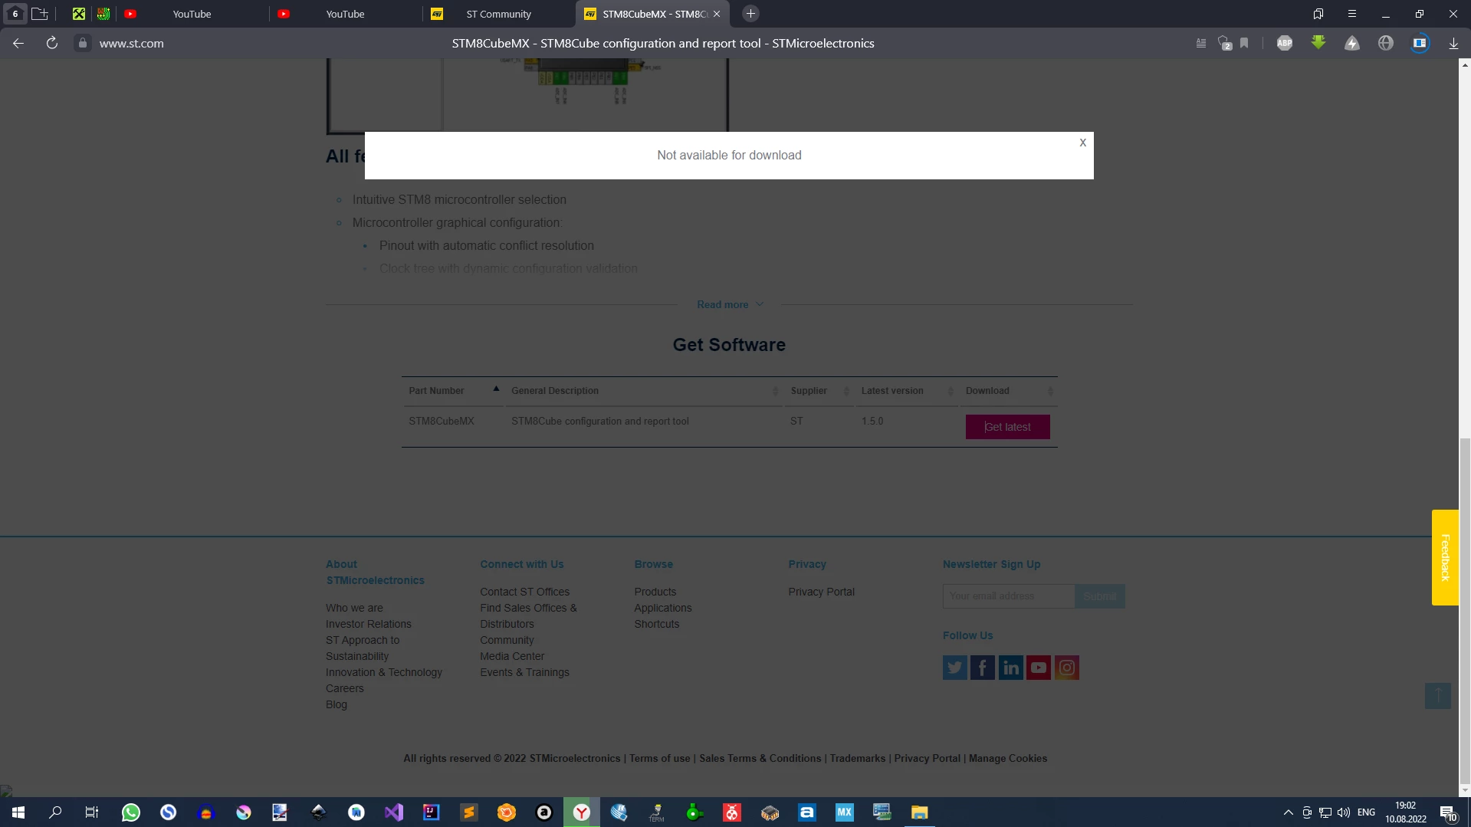
Task: Sort table by Download column
Action: pos(1009,391)
